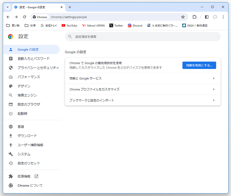Screen dimensions: 231x196
Task: Expand Chrome プロファイルをカスタマイズ row
Action: click(x=143, y=89)
